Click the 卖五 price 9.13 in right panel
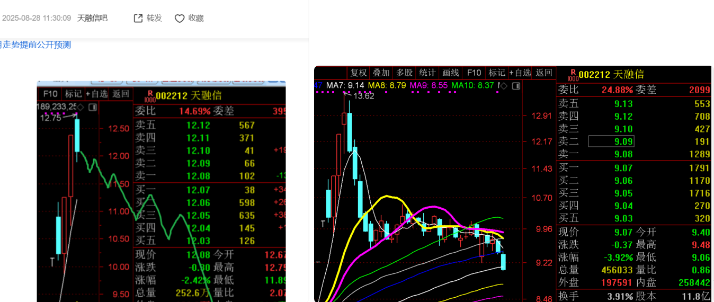The image size is (714, 302). point(623,104)
